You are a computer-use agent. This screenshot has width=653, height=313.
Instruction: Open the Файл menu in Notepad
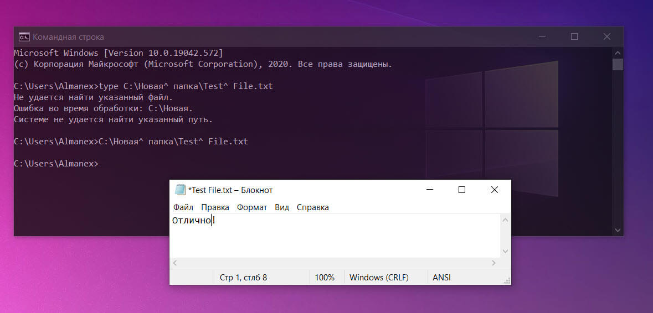pos(183,207)
